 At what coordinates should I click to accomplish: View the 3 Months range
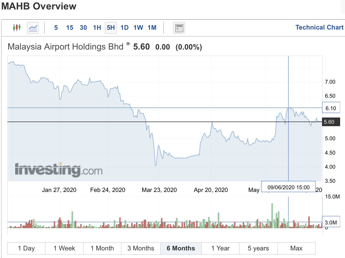[x=141, y=248]
